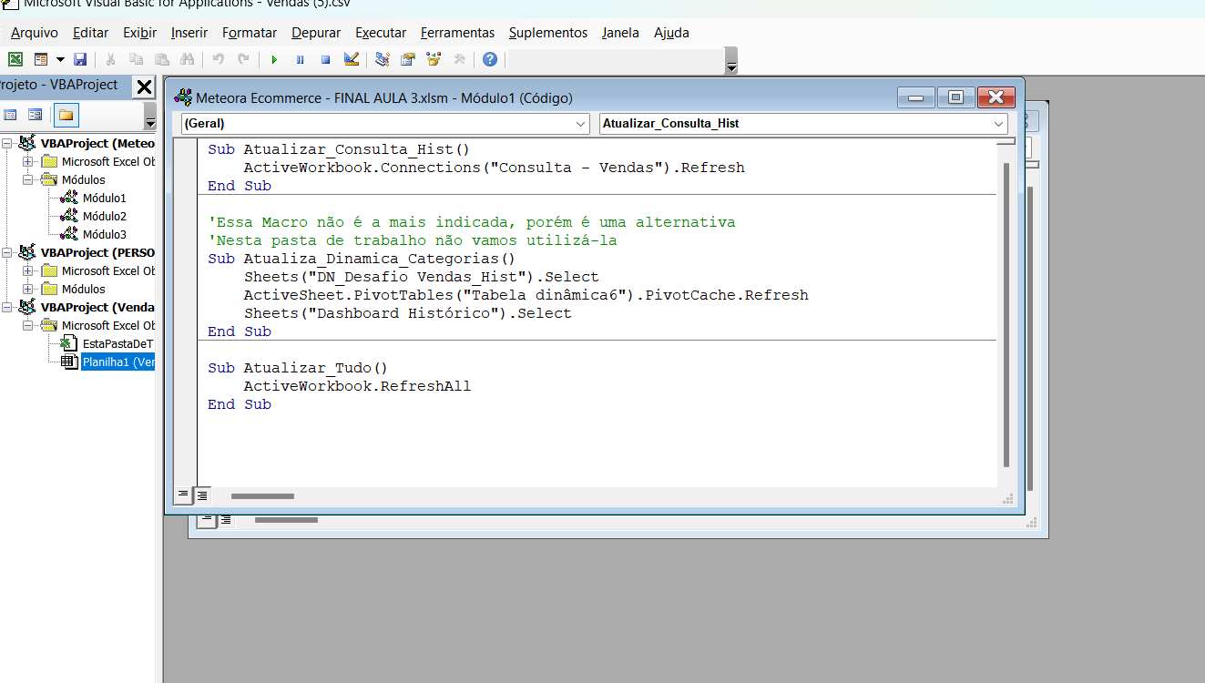Open the Properties Window toolbar icon
Image resolution: width=1205 pixels, height=683 pixels.
408,59
